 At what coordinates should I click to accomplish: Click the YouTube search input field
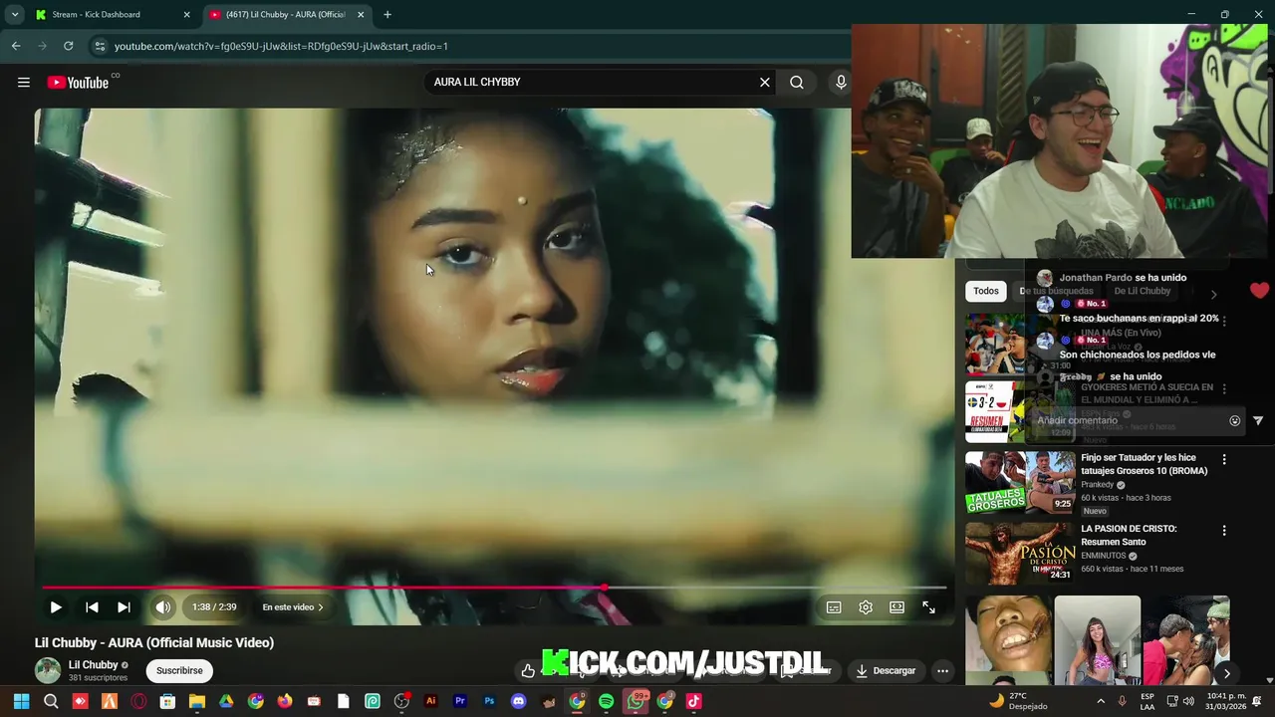point(593,83)
